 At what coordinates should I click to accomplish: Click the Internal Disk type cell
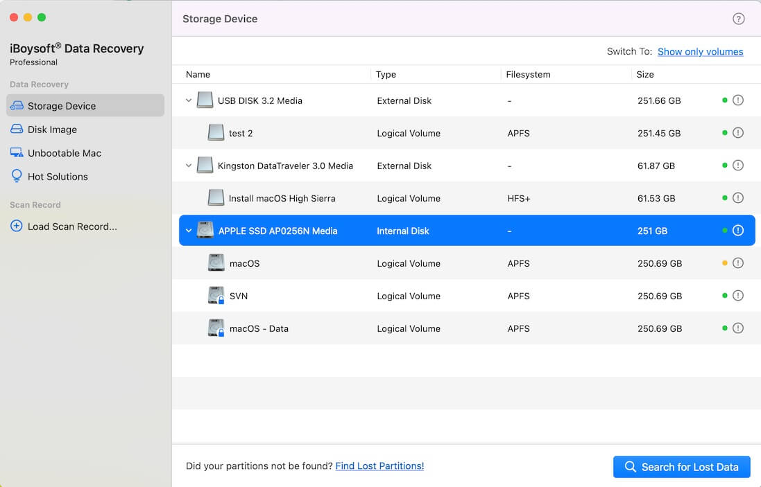pos(403,231)
